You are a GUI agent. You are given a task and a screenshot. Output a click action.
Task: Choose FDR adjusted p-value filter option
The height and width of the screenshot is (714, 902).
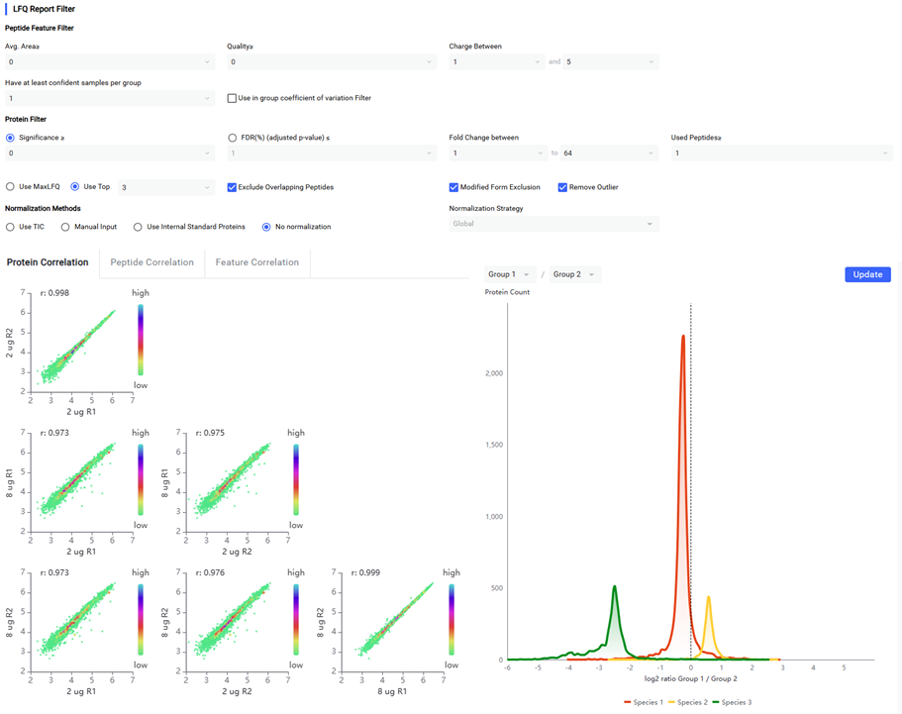pyautogui.click(x=233, y=138)
